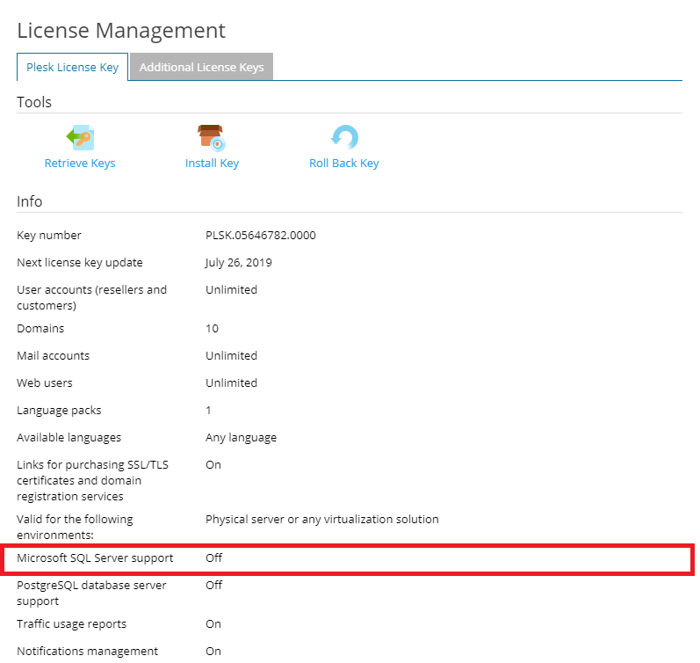Open the Roll Back Key text link
The height and width of the screenshot is (663, 700).
[343, 163]
